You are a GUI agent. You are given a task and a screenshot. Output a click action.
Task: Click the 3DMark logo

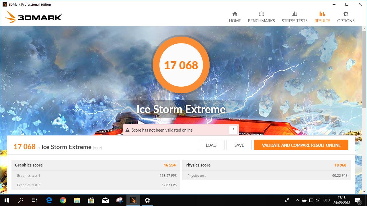[x=34, y=17]
